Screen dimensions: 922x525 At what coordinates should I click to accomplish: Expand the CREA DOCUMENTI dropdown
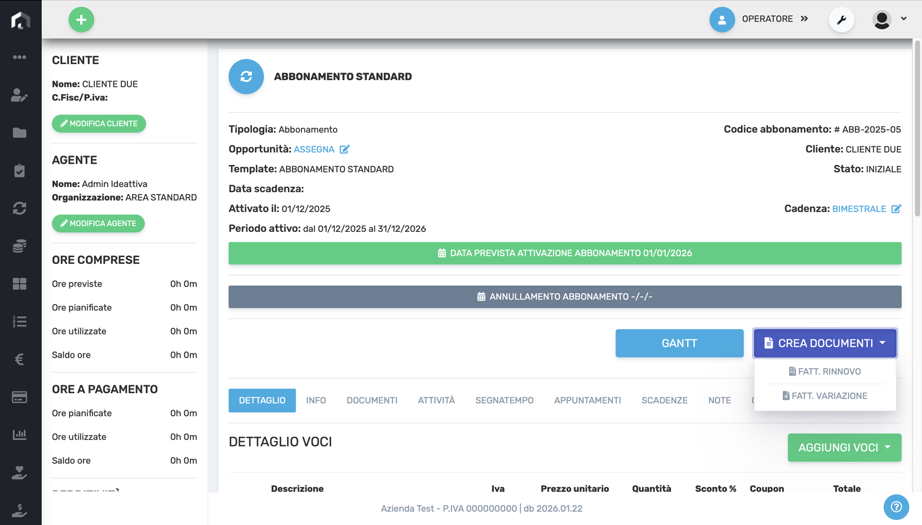click(825, 343)
